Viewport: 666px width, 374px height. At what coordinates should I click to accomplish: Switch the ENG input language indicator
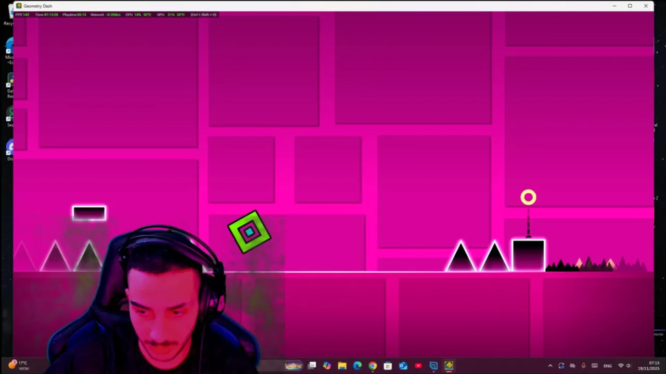608,366
